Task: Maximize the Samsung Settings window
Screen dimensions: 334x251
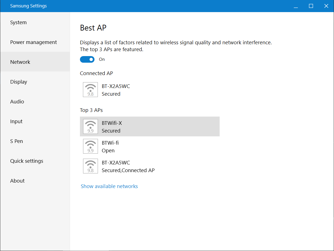Action: 311,6
